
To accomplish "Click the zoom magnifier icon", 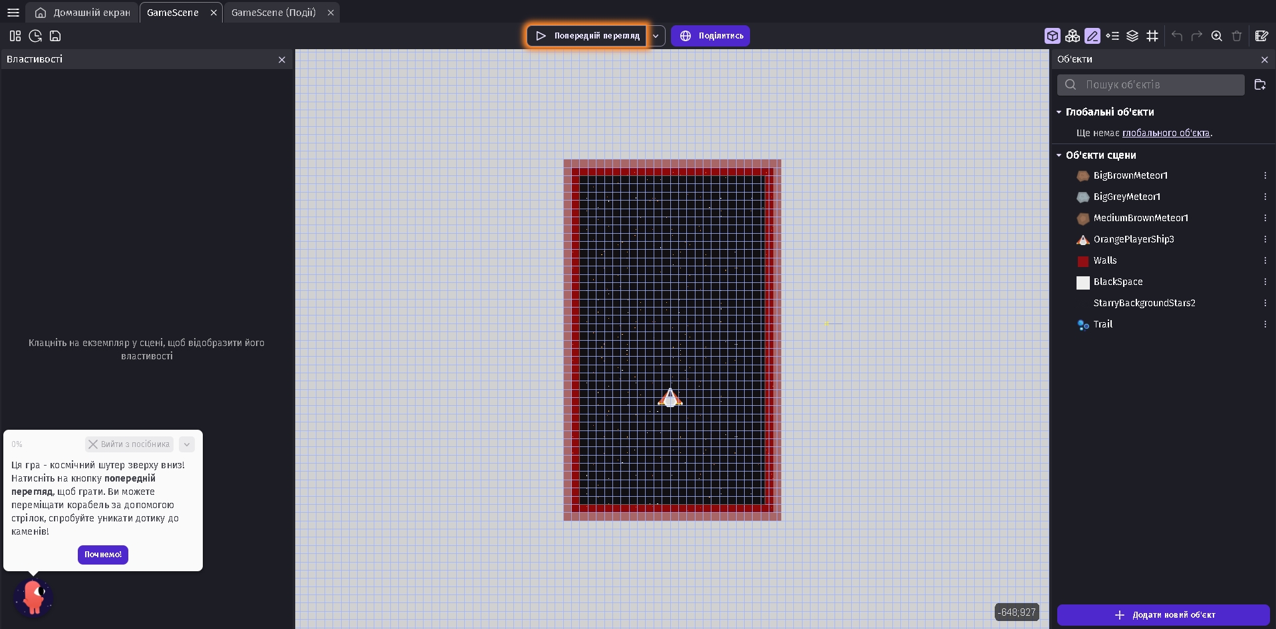I will 1216,36.
